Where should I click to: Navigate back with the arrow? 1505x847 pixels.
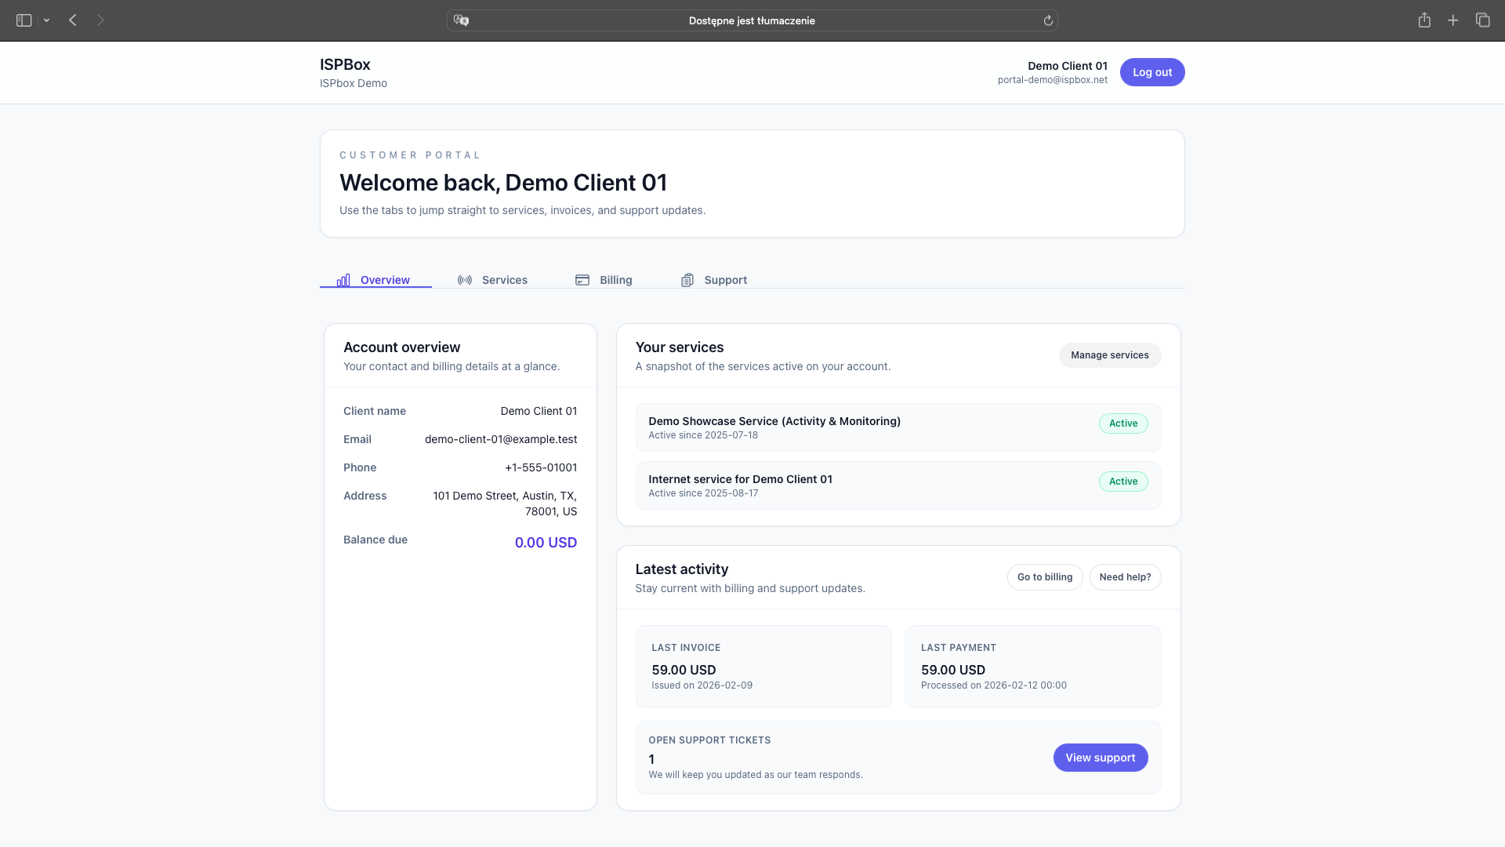click(72, 20)
